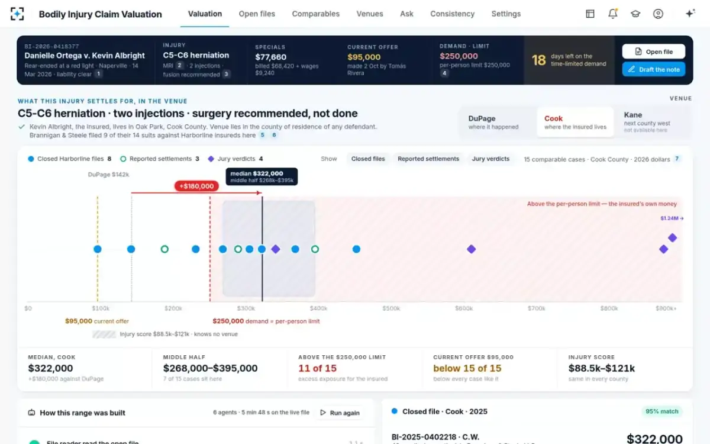Viewport: 710px width, 444px height.
Task: Click the Open file button
Action: [x=653, y=52]
